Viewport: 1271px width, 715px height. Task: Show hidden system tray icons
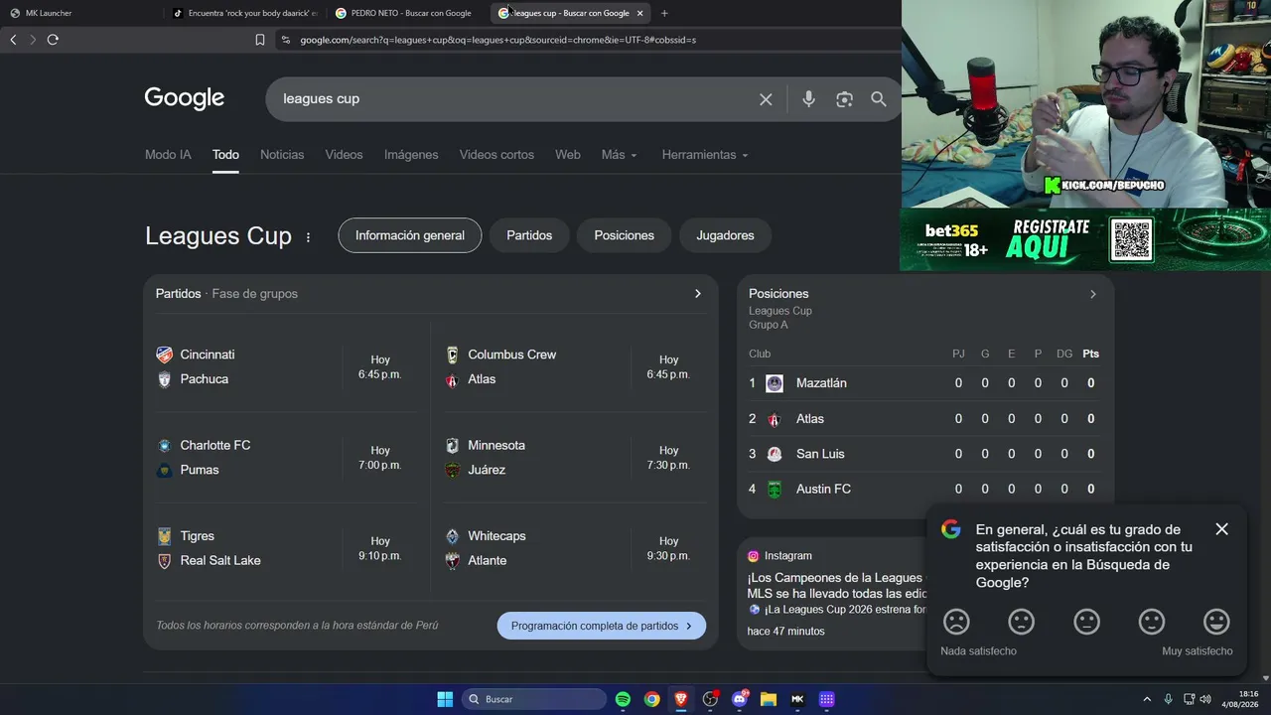tap(1147, 699)
